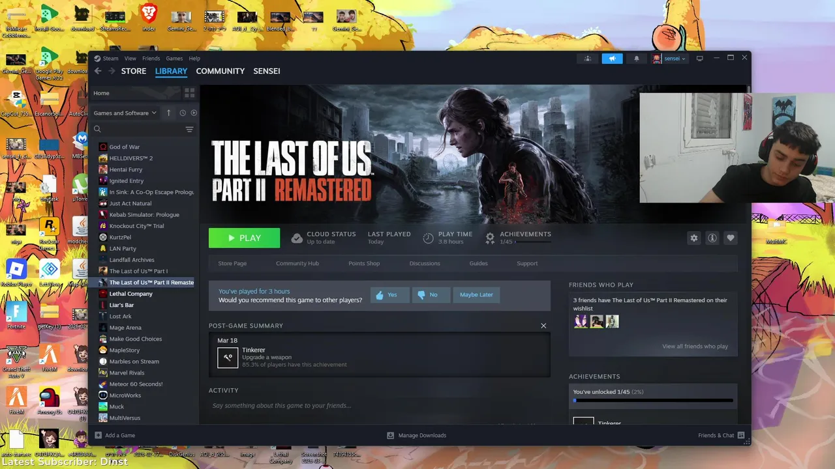Click the activity say something field
The width and height of the screenshot is (835, 469).
tap(378, 406)
